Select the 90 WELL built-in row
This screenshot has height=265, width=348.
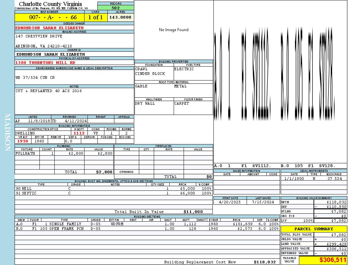click(x=114, y=188)
